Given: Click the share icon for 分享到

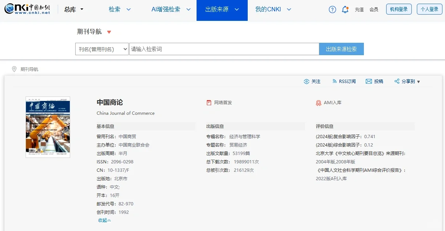Looking at the screenshot, I should 397,82.
